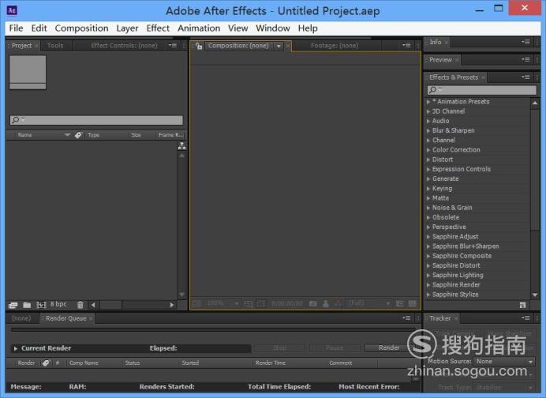Image resolution: width=546 pixels, height=398 pixels.
Task: Expand the Current Render details
Action: [x=15, y=348]
